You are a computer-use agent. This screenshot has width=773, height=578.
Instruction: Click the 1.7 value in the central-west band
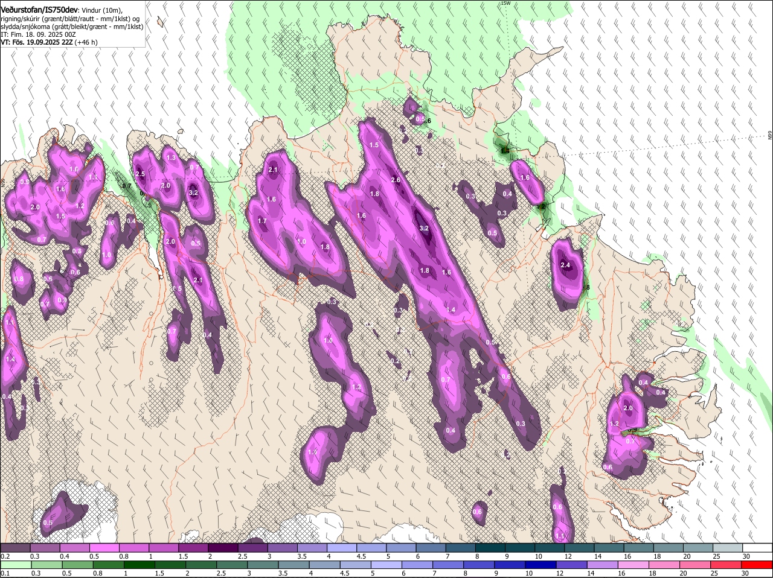(262, 221)
